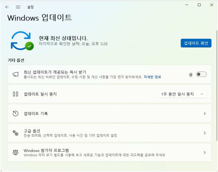Open the 자세한 정보 link
This screenshot has height=172, width=218.
point(152,77)
